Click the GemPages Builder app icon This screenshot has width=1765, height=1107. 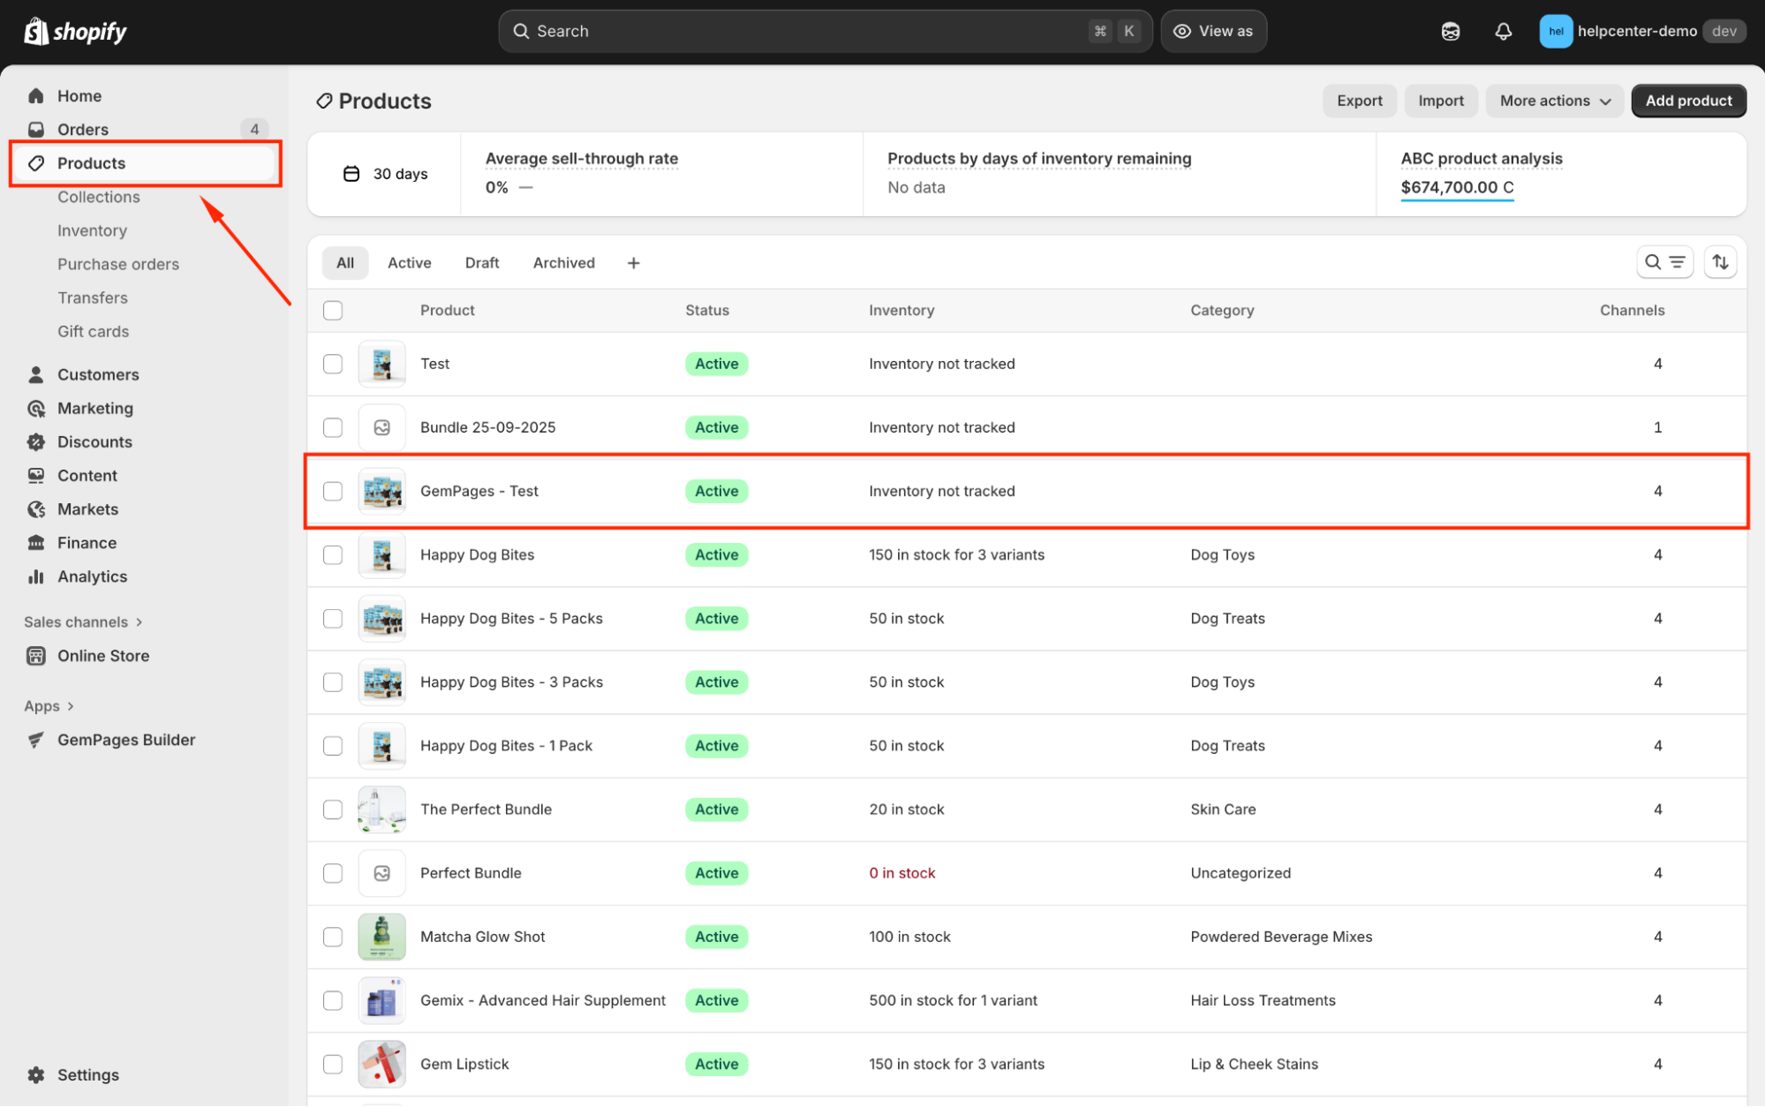coord(36,740)
